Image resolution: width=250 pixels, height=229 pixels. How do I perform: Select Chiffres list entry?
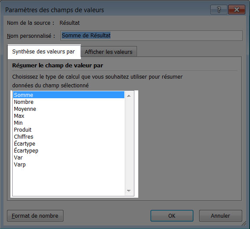tap(69, 137)
